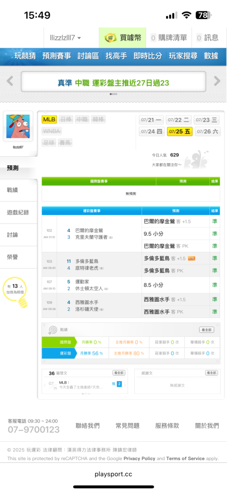The height and width of the screenshot is (493, 227).
Task: Click 看全部 in the 戰績 panel
Action: pyautogui.click(x=207, y=330)
